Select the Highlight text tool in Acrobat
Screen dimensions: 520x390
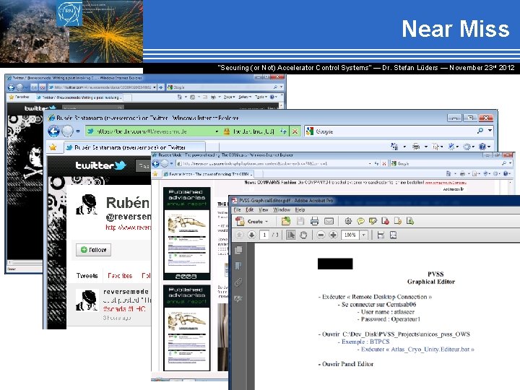coord(373,221)
